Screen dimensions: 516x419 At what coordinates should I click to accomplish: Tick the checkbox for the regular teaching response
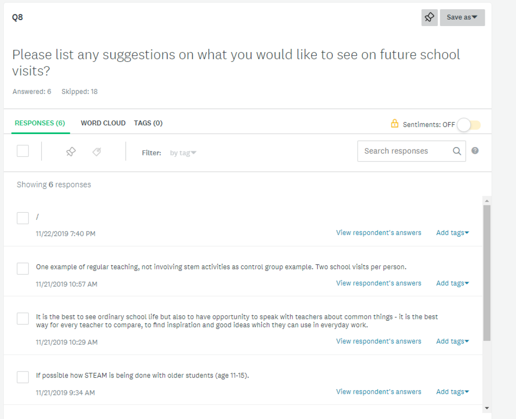23,268
